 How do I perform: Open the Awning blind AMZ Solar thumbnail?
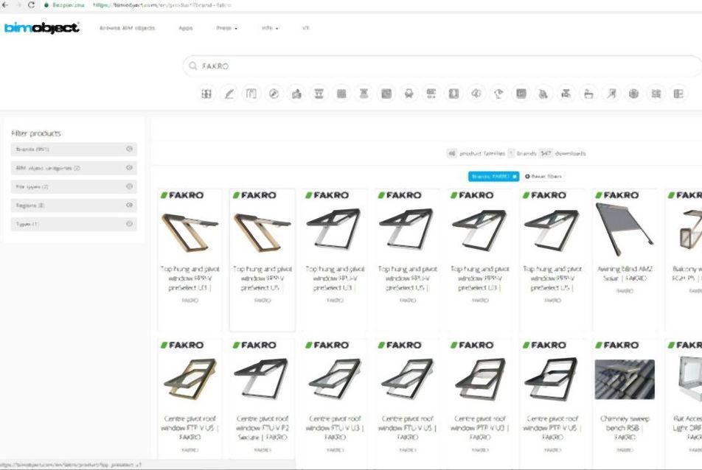click(x=625, y=229)
